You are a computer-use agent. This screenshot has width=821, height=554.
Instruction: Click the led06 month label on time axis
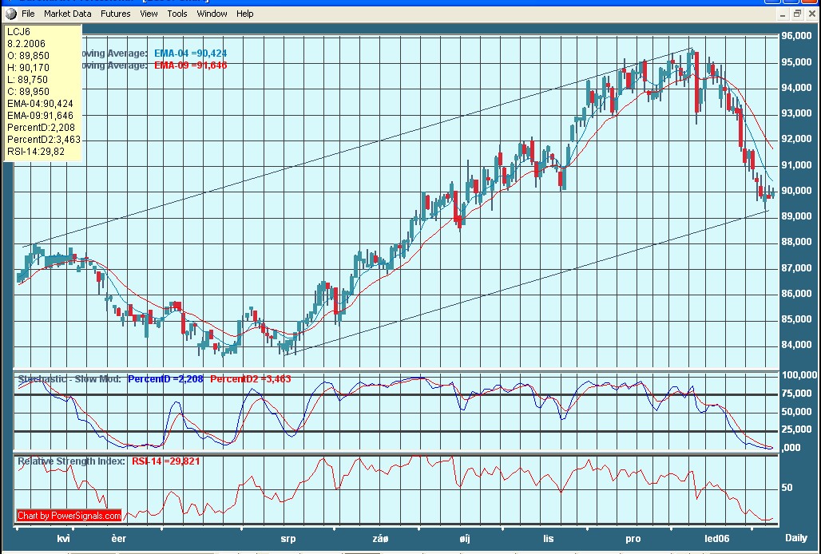(717, 539)
